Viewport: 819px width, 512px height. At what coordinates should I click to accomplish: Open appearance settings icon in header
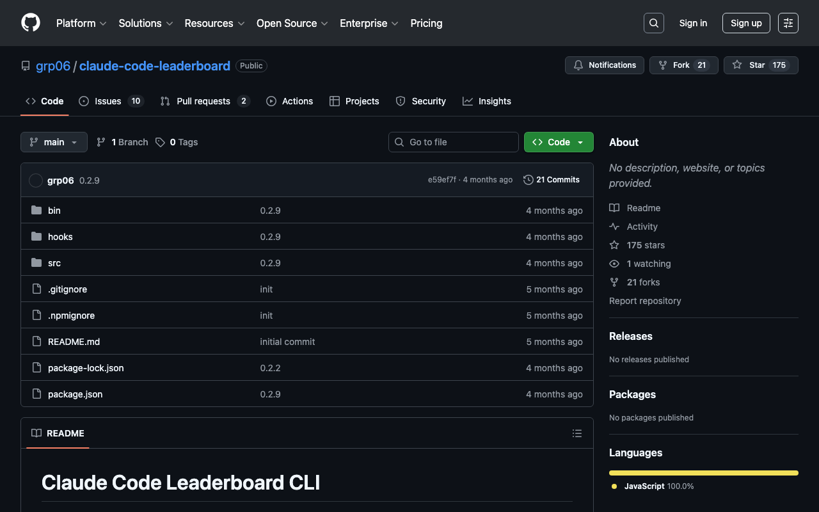(x=788, y=23)
